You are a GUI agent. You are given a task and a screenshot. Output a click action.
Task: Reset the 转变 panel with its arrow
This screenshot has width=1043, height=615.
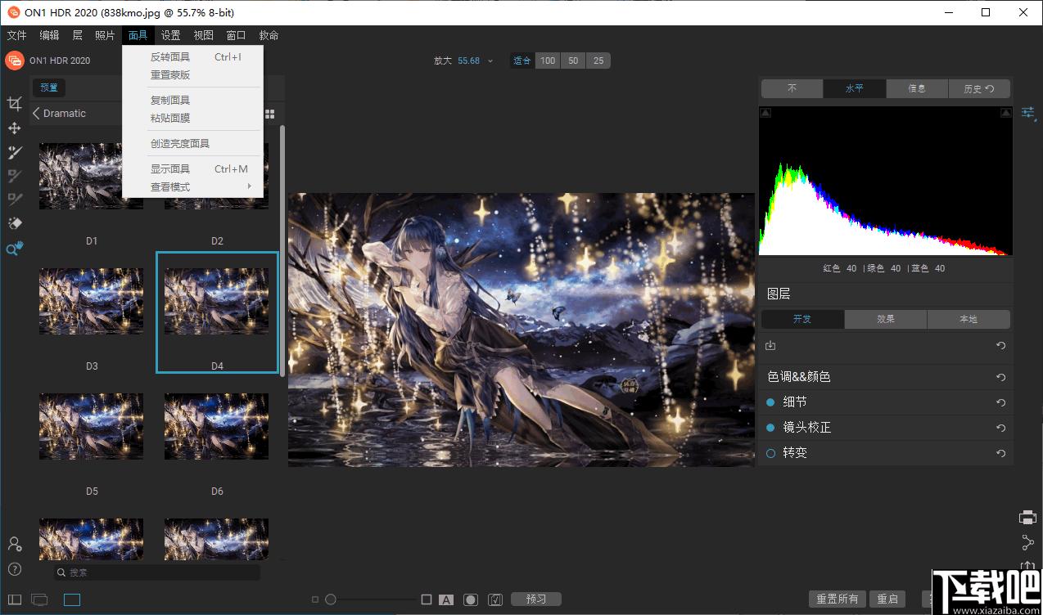1000,453
